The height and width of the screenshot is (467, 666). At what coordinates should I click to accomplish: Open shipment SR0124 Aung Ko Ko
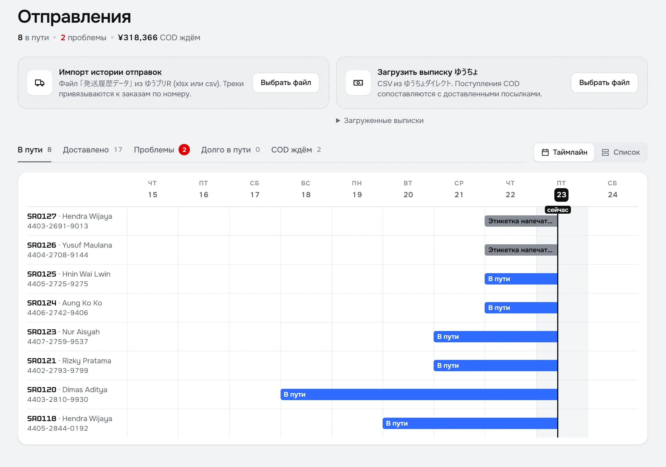65,303
